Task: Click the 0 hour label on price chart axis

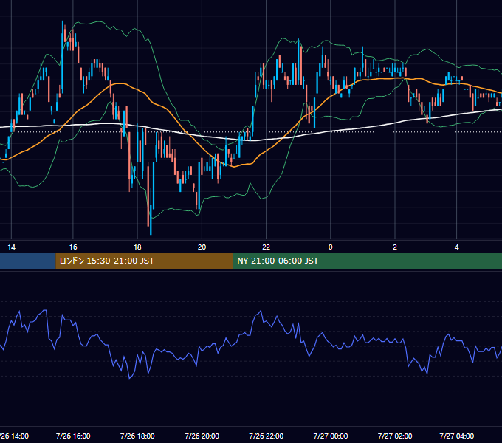Action: [x=331, y=247]
